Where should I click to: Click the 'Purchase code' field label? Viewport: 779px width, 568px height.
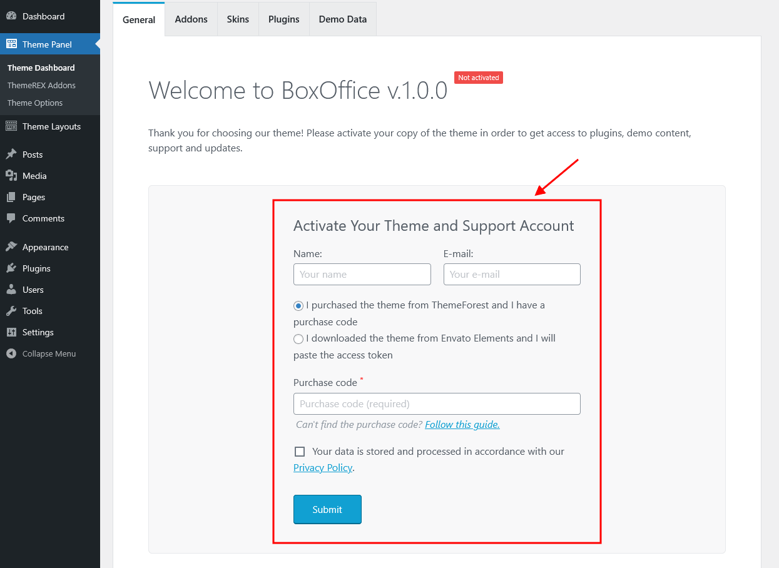coord(325,382)
